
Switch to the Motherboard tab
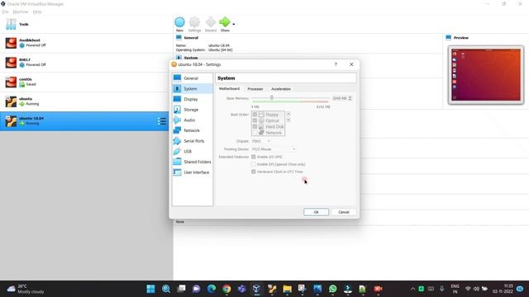tap(229, 88)
